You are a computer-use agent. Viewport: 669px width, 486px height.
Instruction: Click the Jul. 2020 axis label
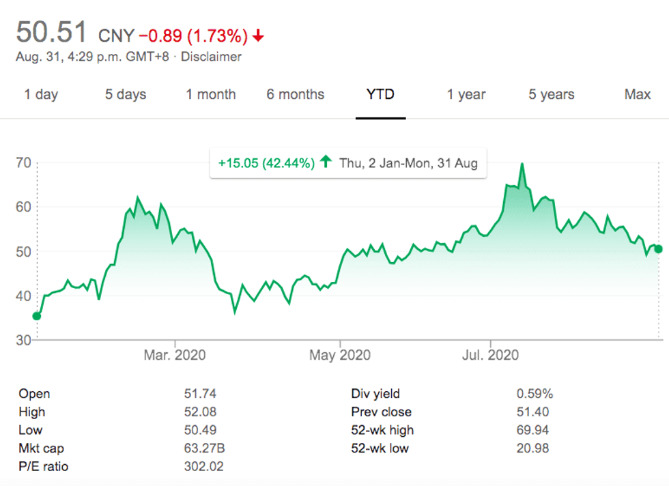pos(491,355)
